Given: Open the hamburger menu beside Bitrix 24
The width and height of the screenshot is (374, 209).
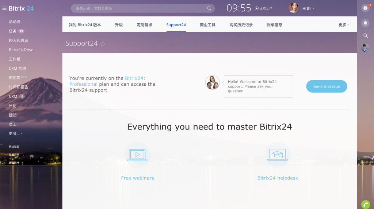Looking at the screenshot, I should pos(4,8).
